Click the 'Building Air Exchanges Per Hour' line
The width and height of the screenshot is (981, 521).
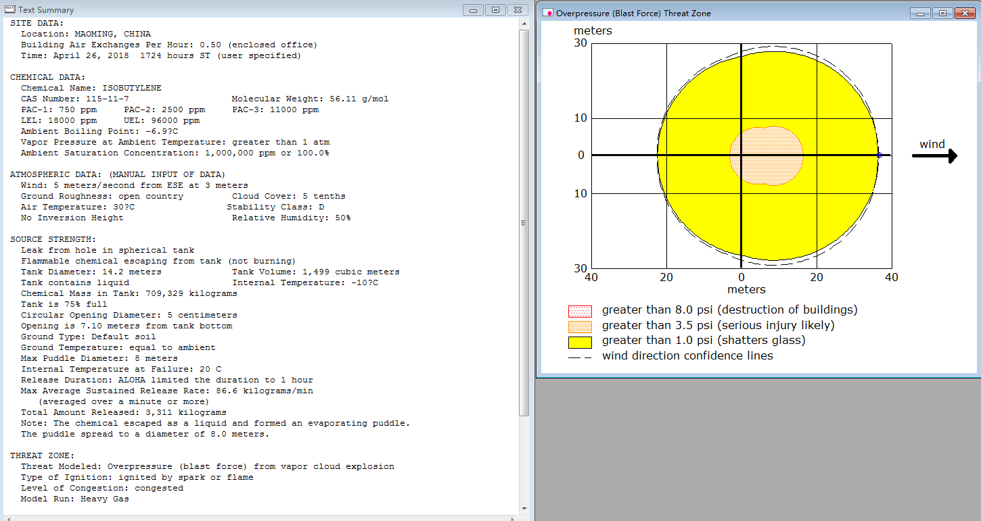pyautogui.click(x=169, y=45)
